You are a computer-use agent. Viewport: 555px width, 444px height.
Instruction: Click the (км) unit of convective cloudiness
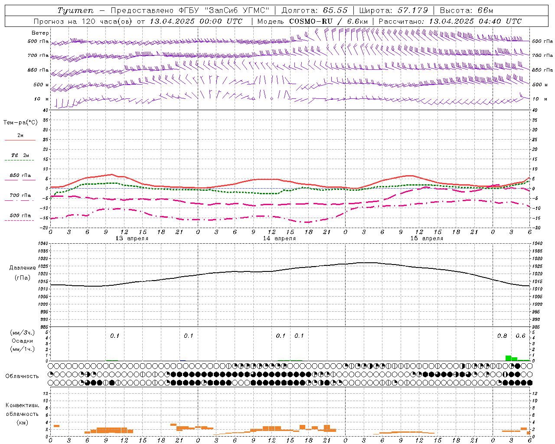coord(23,422)
